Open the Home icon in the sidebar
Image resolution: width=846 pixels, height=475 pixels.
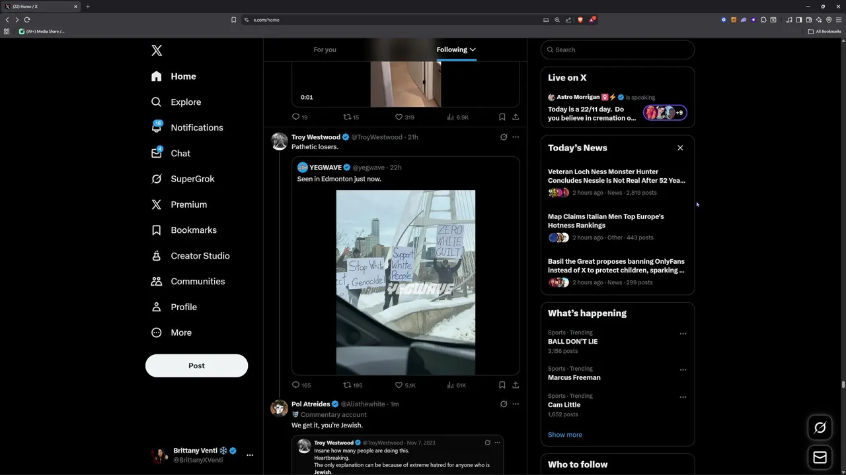click(x=157, y=77)
